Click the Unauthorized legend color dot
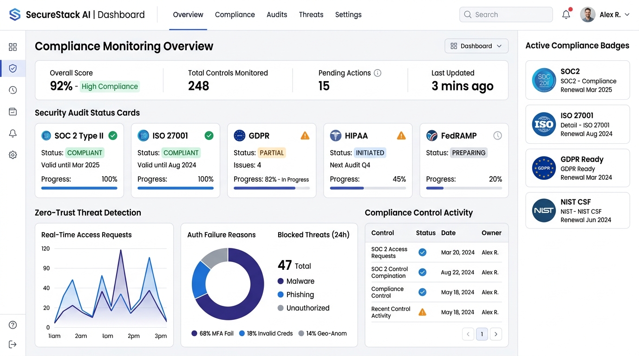The image size is (639, 356). pyautogui.click(x=280, y=308)
